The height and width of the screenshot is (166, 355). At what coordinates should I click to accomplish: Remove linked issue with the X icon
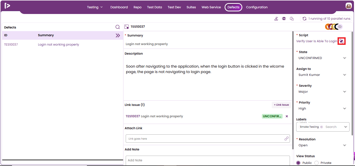pos(287,116)
